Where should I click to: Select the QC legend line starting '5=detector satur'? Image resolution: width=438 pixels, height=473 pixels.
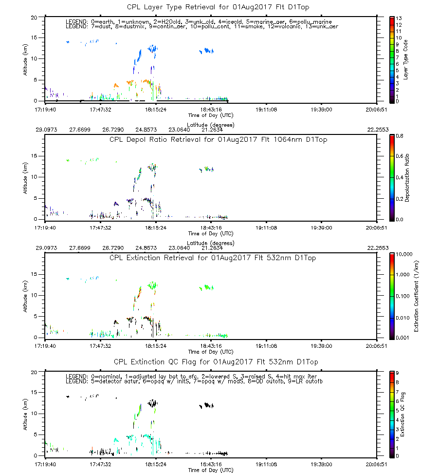(x=194, y=381)
